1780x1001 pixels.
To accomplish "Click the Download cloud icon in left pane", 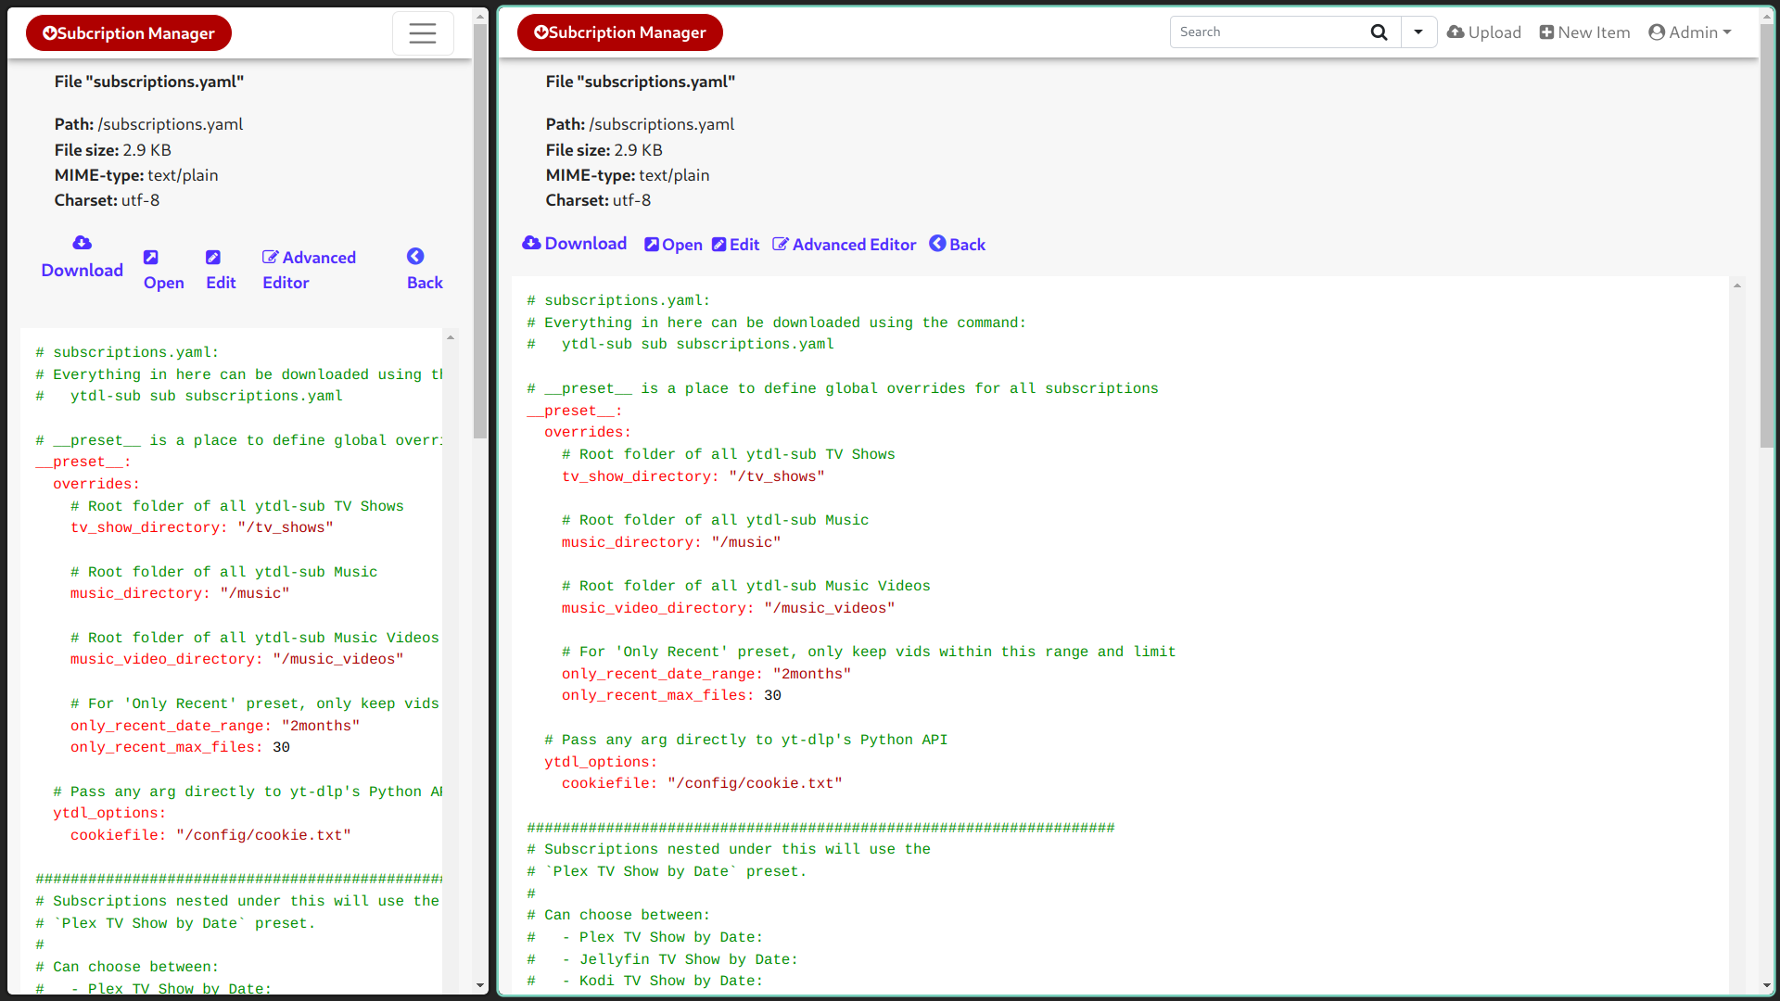I will click(83, 243).
